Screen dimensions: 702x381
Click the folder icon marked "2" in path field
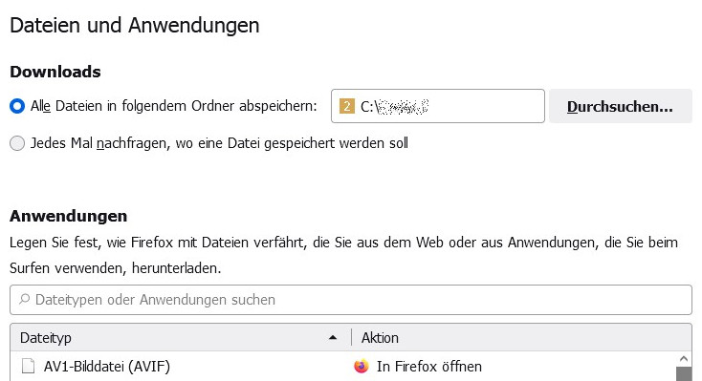tap(347, 106)
